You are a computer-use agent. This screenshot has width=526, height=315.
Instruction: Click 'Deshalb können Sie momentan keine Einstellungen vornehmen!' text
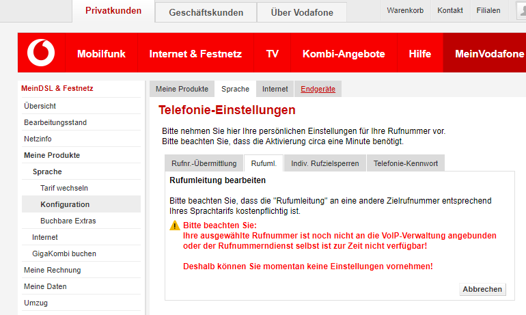(x=308, y=266)
